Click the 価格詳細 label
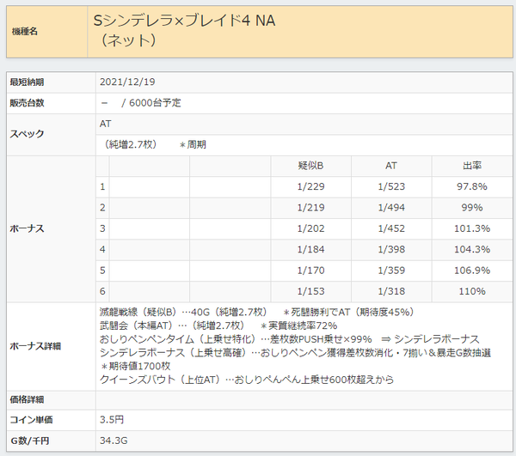516x456 pixels. click(x=27, y=400)
